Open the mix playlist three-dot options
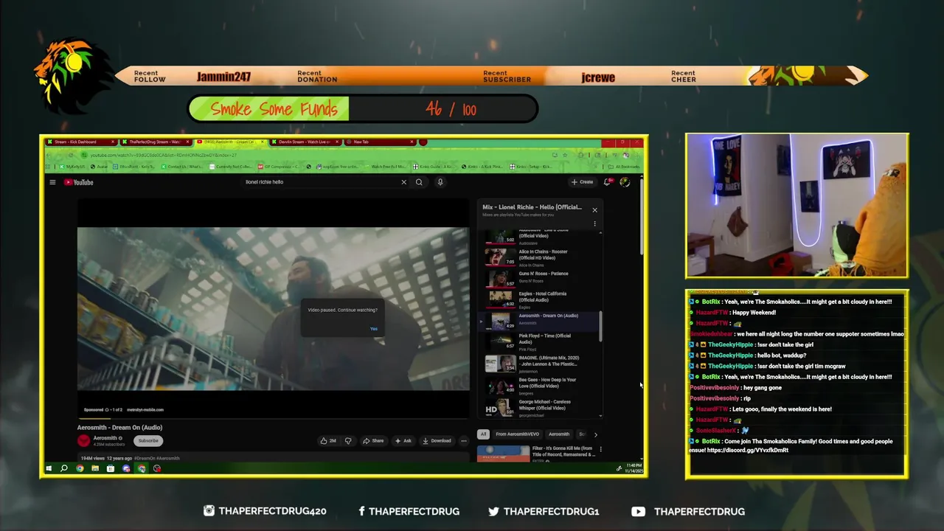Viewport: 944px width, 531px height. 594,223
